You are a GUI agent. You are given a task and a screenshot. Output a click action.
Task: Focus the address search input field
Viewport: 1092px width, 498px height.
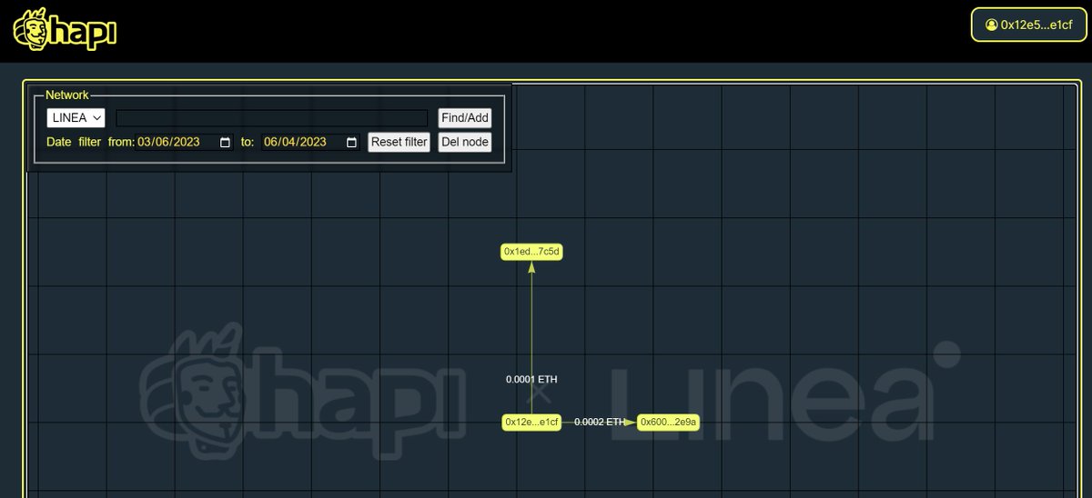click(272, 118)
